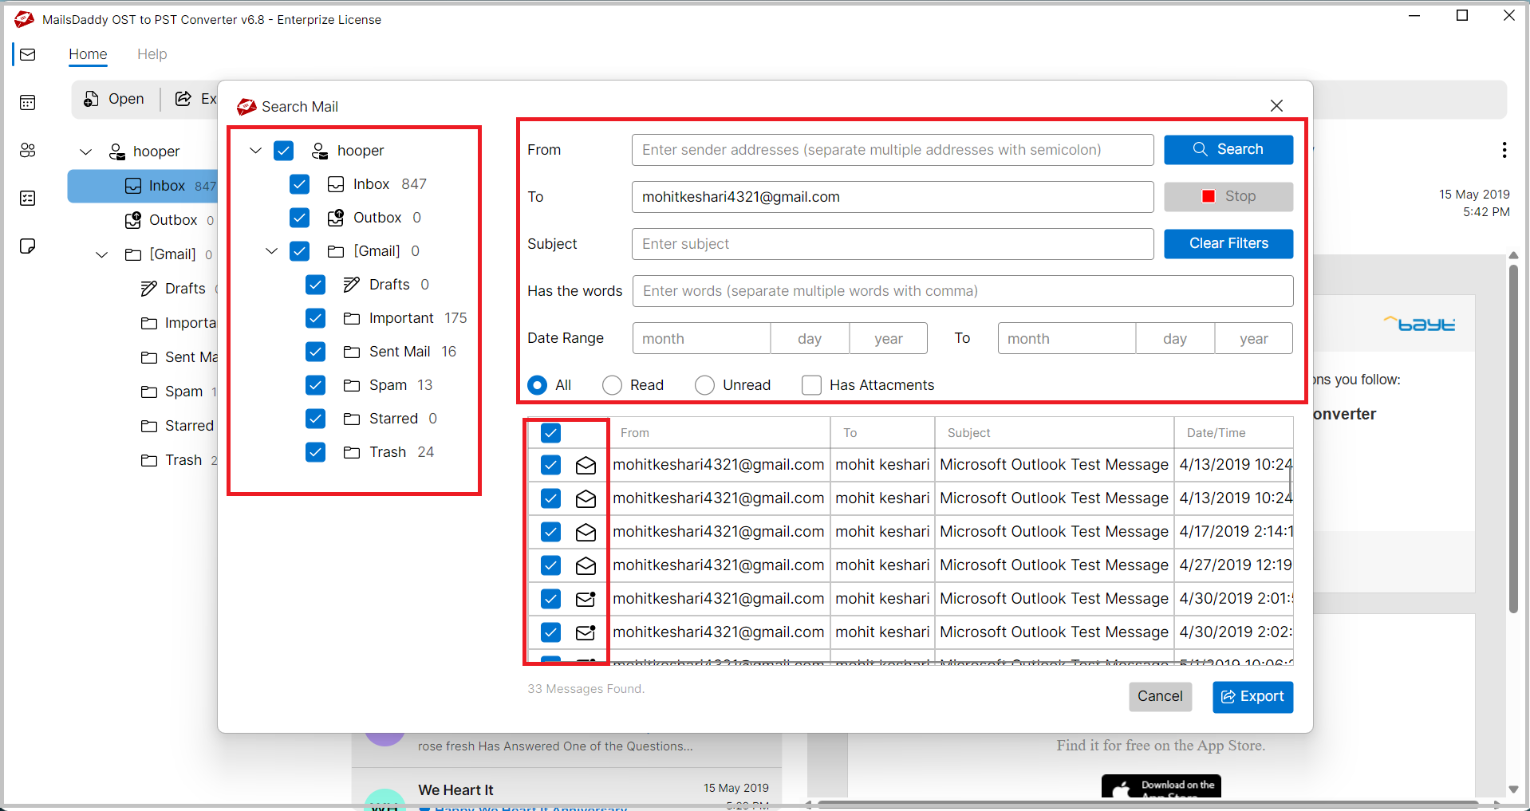1530x811 pixels.
Task: Switch to the Help tab
Action: [152, 54]
